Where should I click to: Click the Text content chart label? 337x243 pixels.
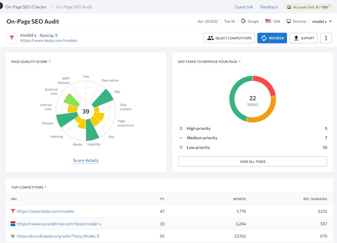(126, 107)
